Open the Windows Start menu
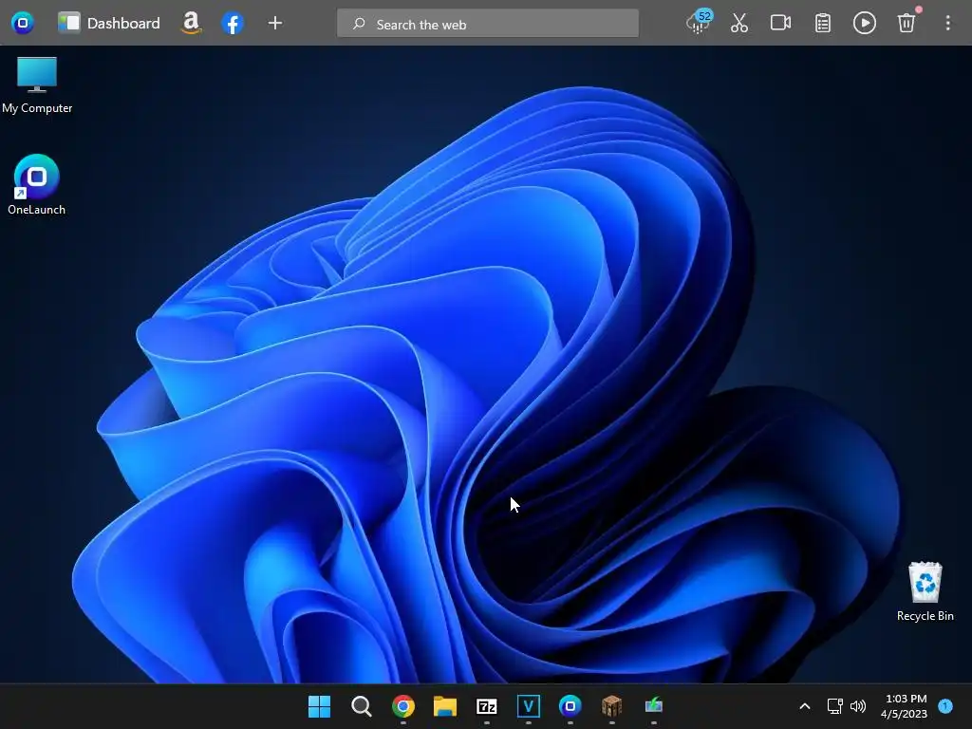 click(x=319, y=706)
